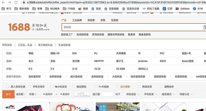Filter by material 天然橡胶
The width and height of the screenshot is (206, 111).
click(121, 53)
